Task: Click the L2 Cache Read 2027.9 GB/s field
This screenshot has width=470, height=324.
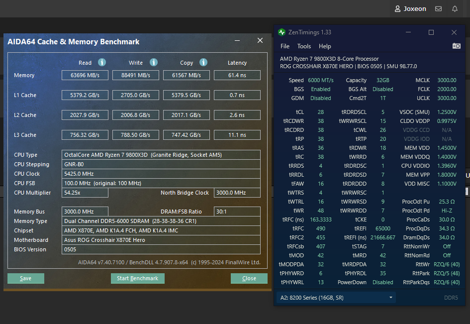Action: pos(85,115)
